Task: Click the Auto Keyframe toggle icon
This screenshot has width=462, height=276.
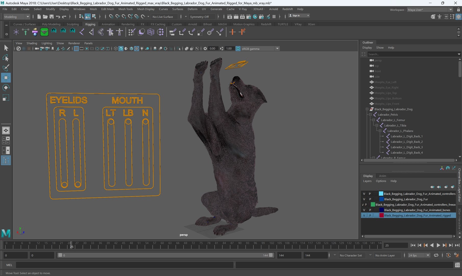Action: [x=448, y=255]
